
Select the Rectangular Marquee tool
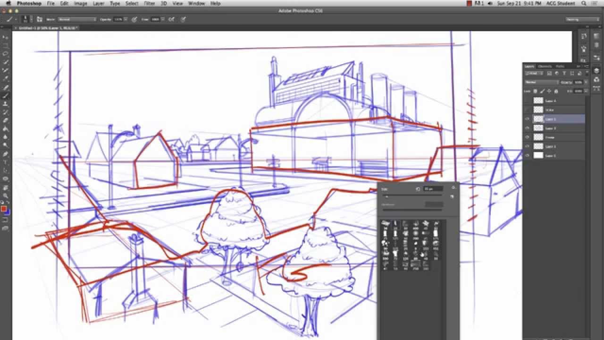coord(6,45)
